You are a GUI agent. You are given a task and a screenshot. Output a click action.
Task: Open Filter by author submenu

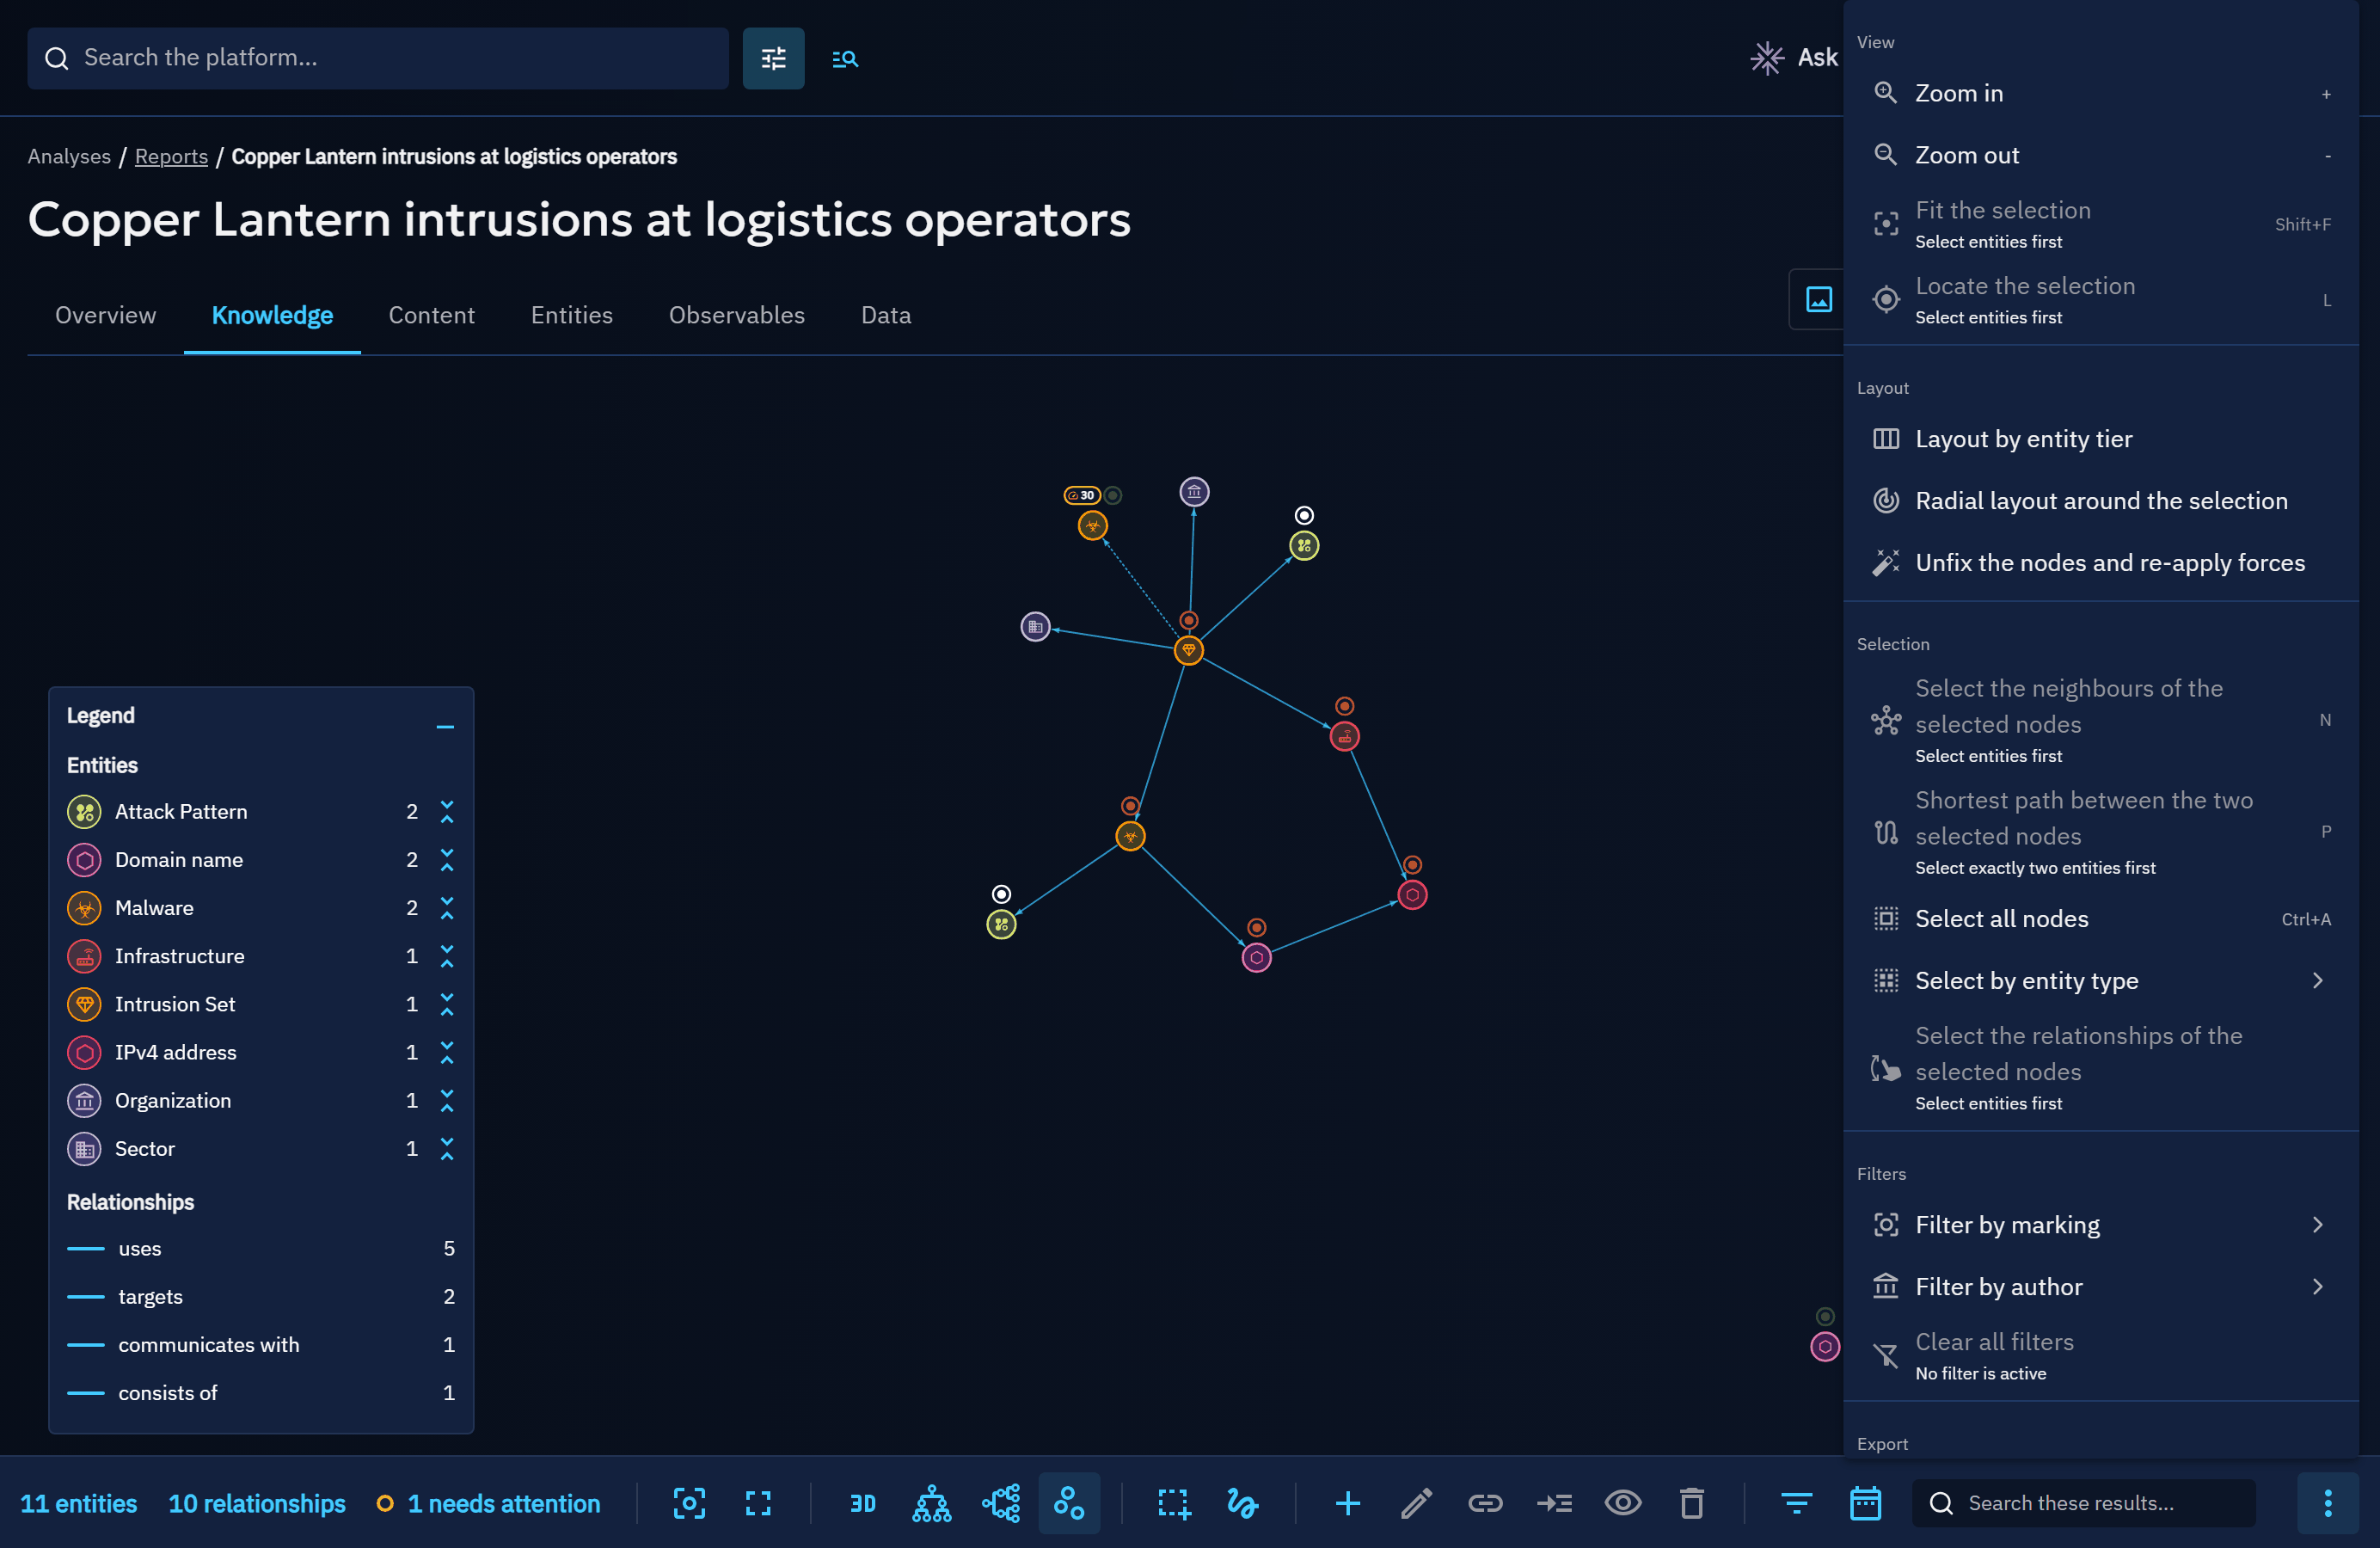tap(2101, 1287)
